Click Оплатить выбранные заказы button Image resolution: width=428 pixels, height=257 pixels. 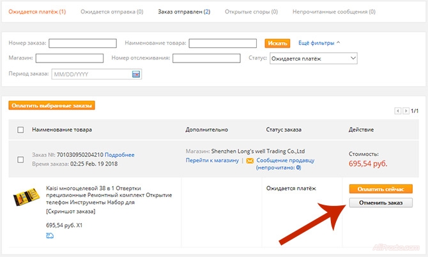(x=52, y=105)
